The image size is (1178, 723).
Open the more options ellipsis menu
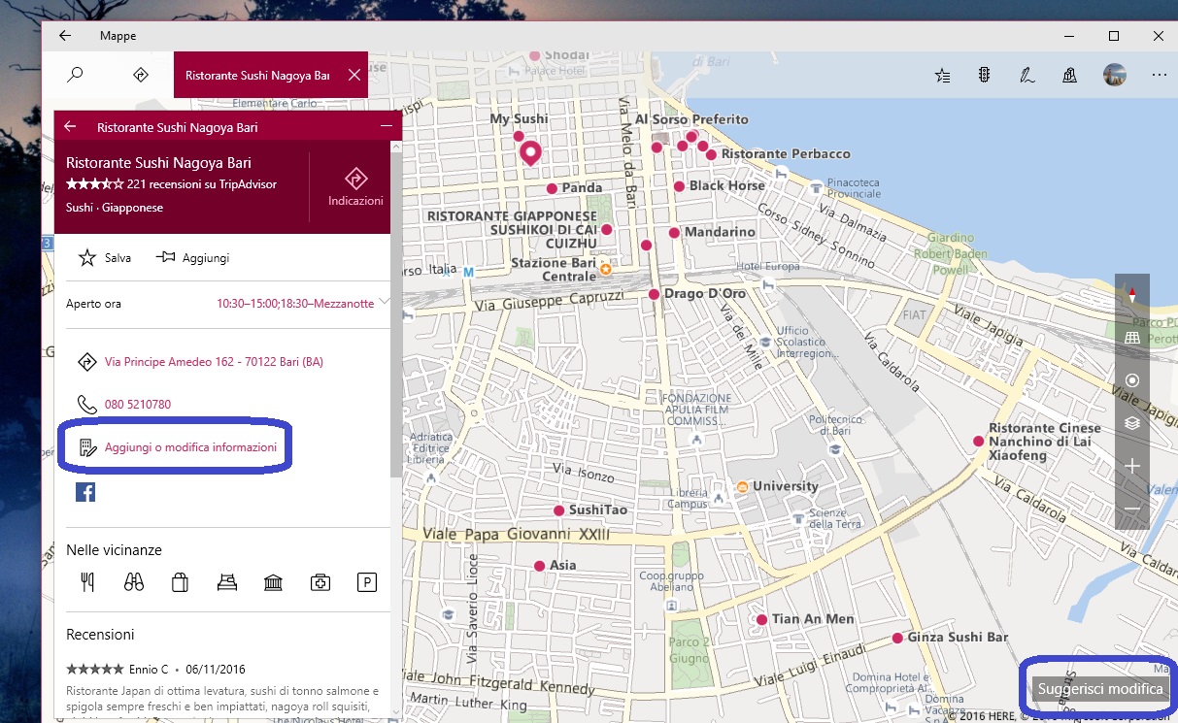click(x=1159, y=75)
